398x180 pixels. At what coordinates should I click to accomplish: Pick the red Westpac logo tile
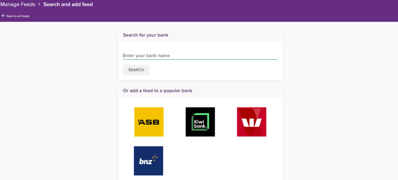251,122
